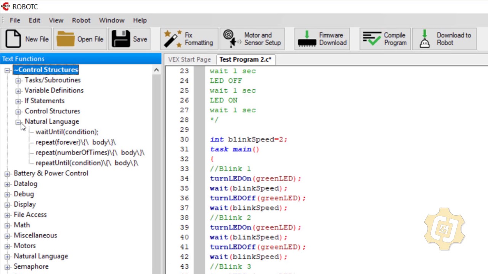Viewport: 488px width, 274px height.
Task: Expand the Variable Definitions node
Action: point(18,91)
